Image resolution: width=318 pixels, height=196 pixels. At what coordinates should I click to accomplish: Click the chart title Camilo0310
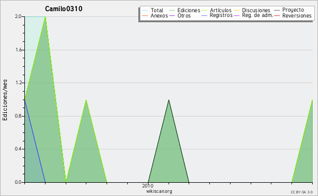point(64,8)
